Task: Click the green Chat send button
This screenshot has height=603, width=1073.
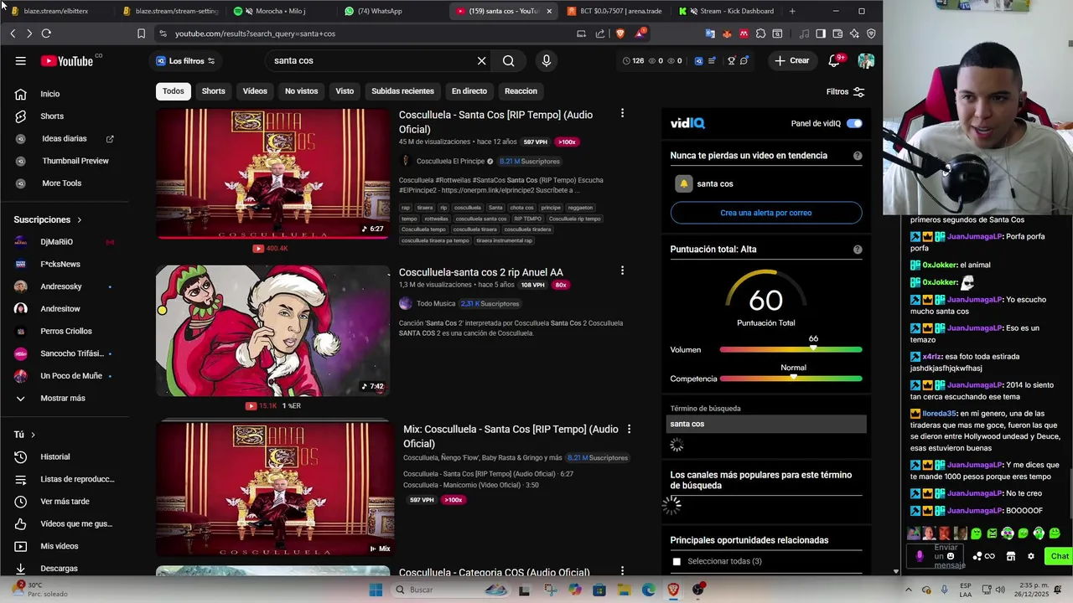Action: point(1060,556)
